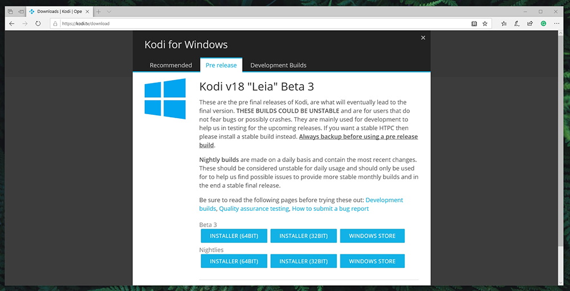Click the underlined Always backup warning text
Screen dimensions: 570x291
[x=358, y=136]
